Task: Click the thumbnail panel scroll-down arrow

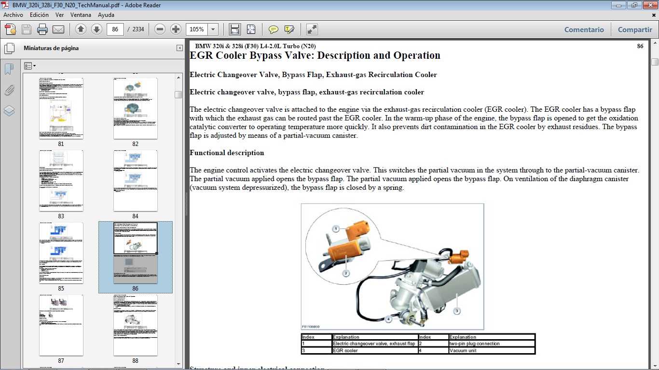Action: (x=178, y=364)
